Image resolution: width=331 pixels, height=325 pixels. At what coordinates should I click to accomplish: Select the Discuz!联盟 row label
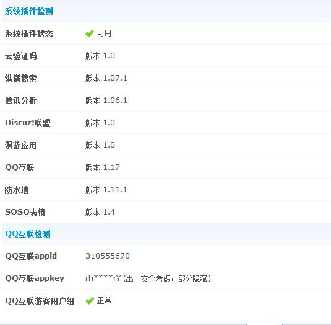[28, 123]
